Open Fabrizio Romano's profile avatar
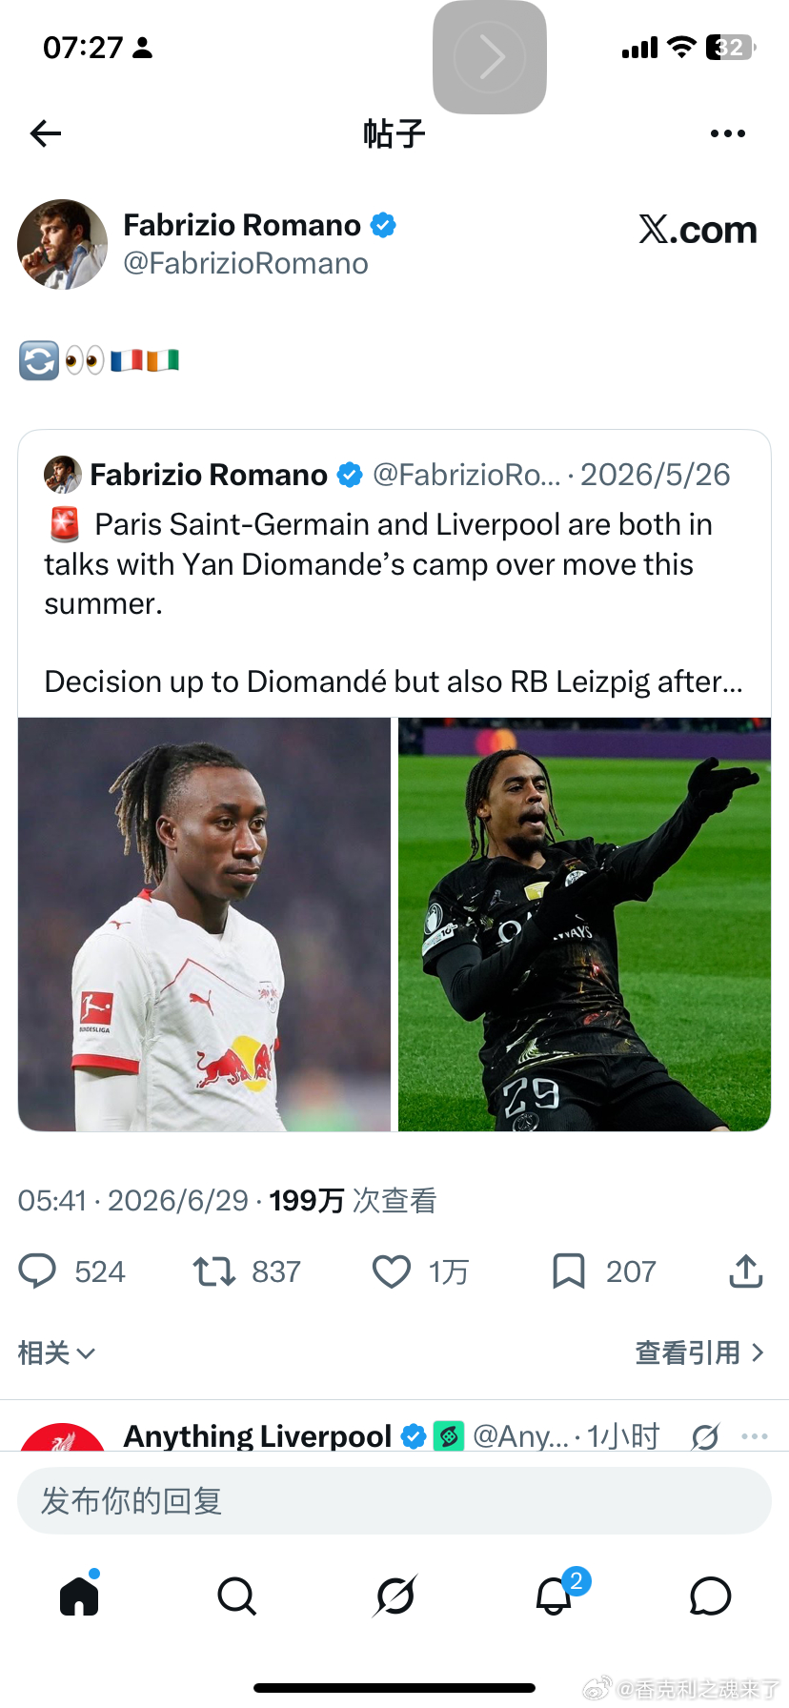 (x=63, y=244)
